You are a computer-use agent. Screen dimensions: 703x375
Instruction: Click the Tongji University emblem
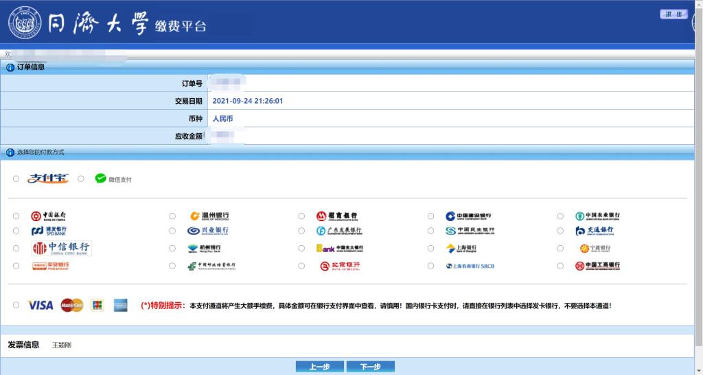(x=25, y=23)
